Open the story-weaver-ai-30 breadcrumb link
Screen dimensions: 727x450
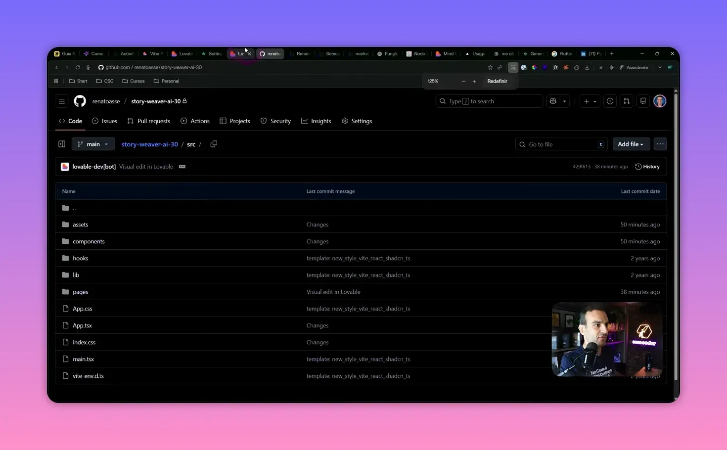click(x=149, y=144)
